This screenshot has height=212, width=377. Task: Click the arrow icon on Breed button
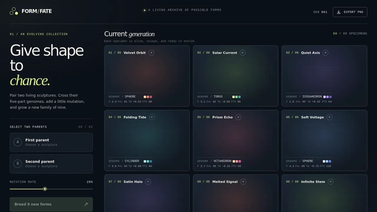[x=86, y=204]
